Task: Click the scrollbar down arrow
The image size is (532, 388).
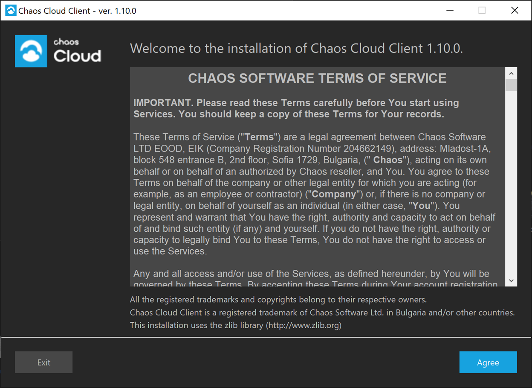Action: point(511,280)
